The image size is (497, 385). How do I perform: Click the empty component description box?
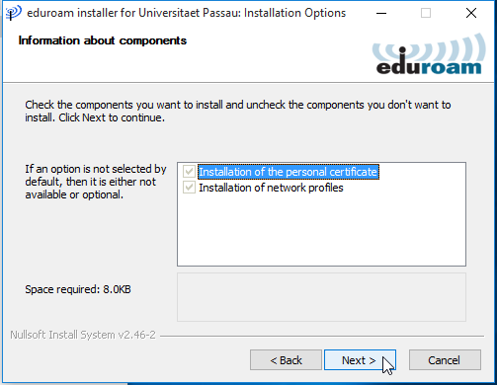coord(321,297)
